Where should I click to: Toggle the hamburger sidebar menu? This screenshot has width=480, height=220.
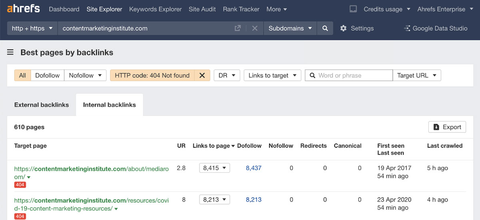10,52
